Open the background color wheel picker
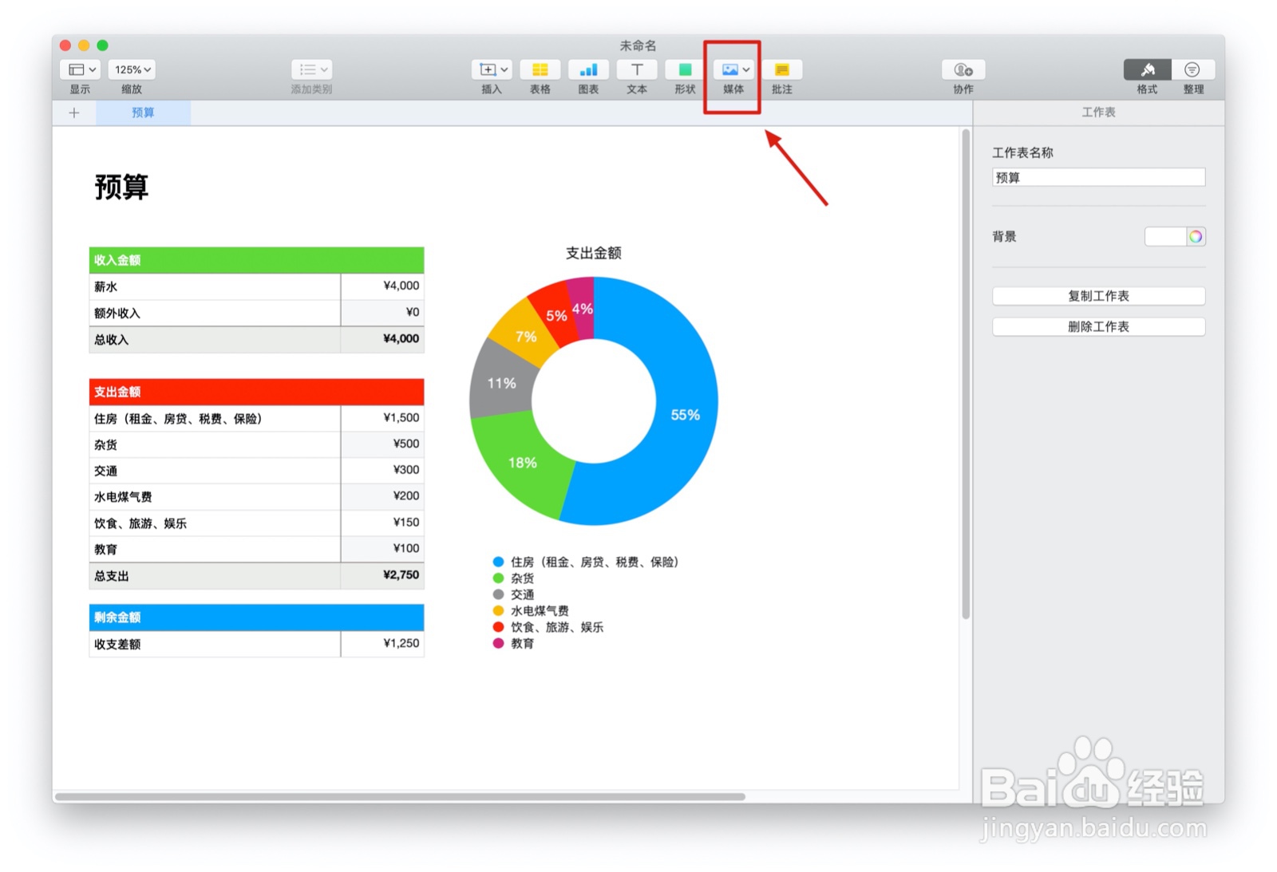Image resolution: width=1277 pixels, height=872 pixels. click(x=1196, y=236)
